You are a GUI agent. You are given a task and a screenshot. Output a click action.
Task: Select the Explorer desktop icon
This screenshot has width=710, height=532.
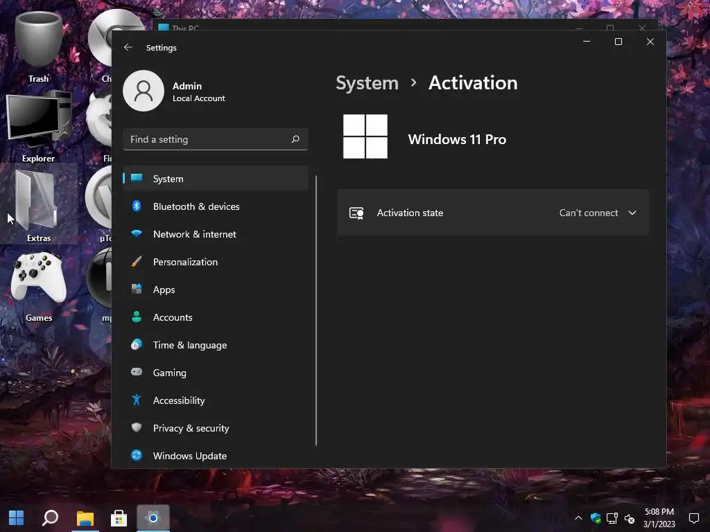(x=39, y=126)
